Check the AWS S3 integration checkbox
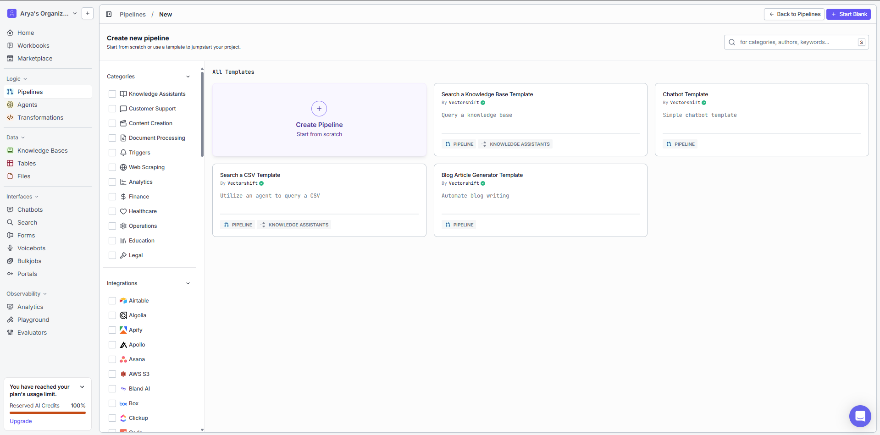The width and height of the screenshot is (880, 435). coord(112,374)
